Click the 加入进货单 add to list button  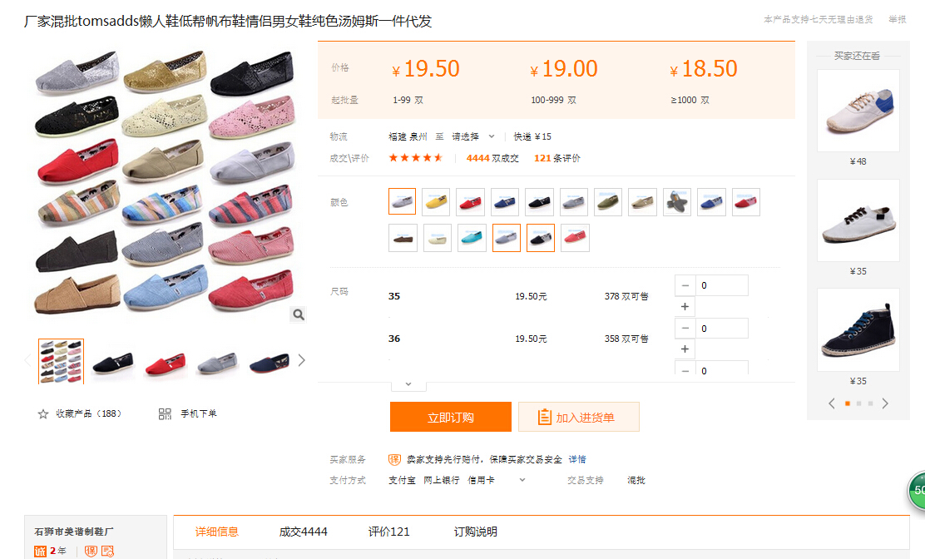578,417
